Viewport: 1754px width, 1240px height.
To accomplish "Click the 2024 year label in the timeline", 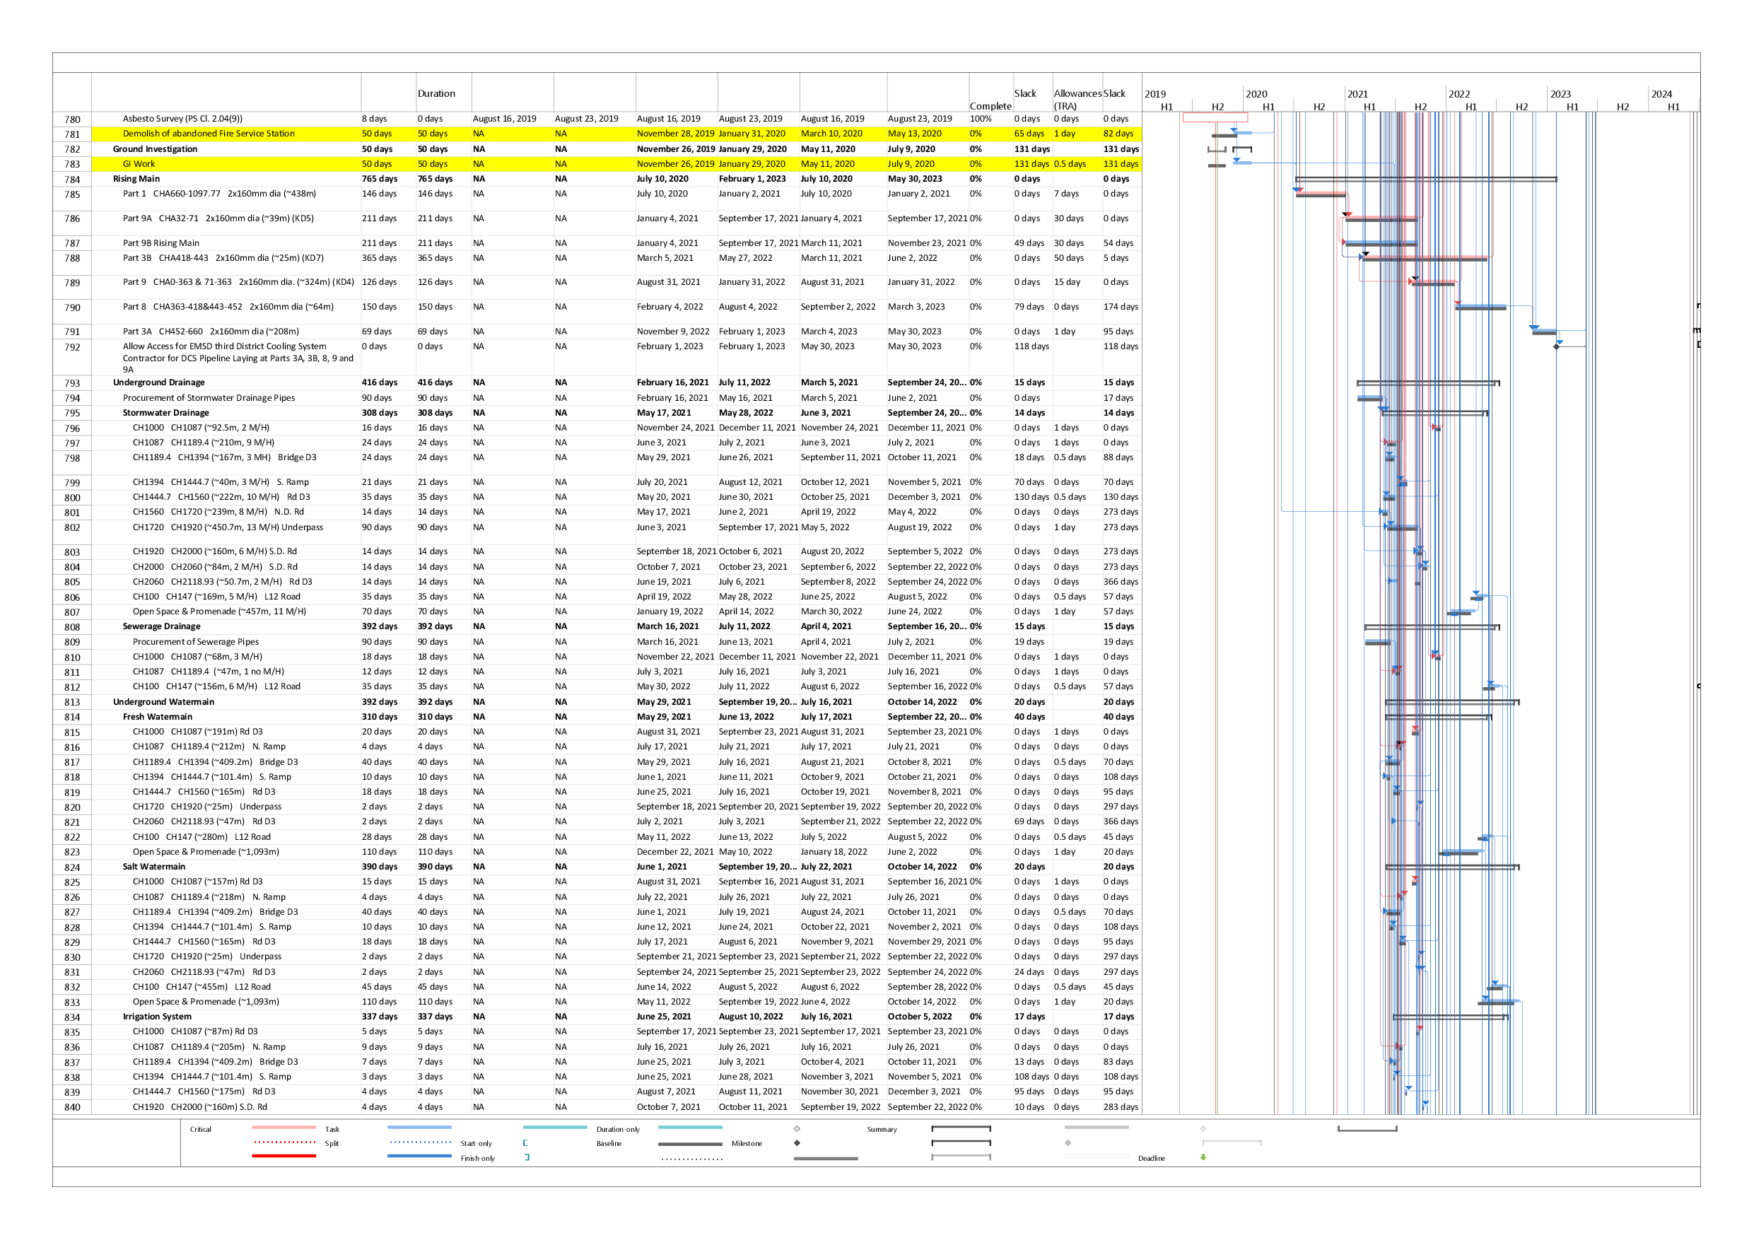I will [x=1661, y=94].
